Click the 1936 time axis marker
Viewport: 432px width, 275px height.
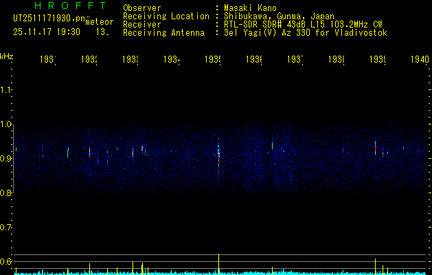(254, 59)
